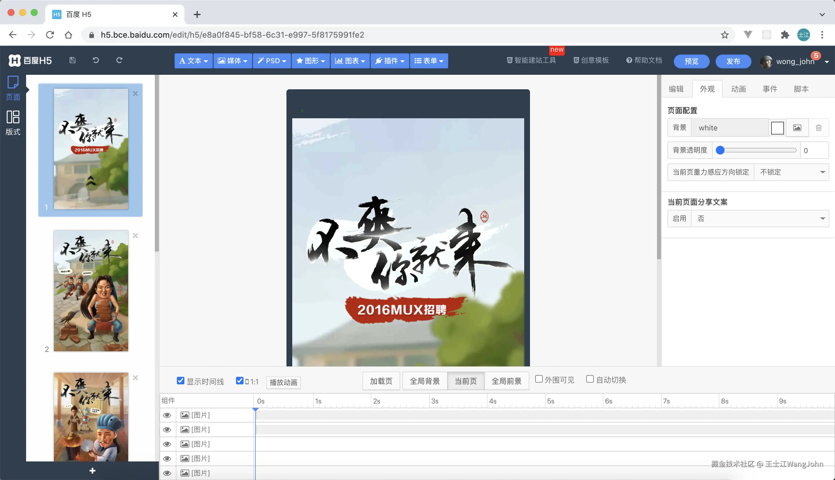835x480 pixels.
Task: Hide the first 图片 layer in timeline
Action: tap(168, 415)
